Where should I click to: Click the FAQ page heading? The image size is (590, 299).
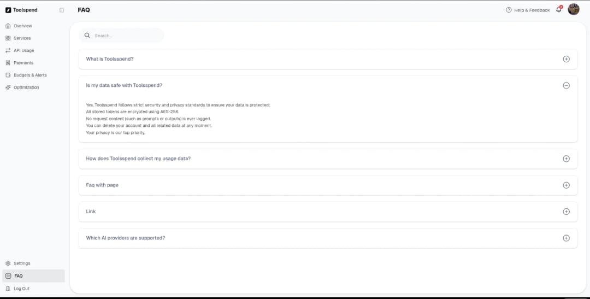(84, 10)
